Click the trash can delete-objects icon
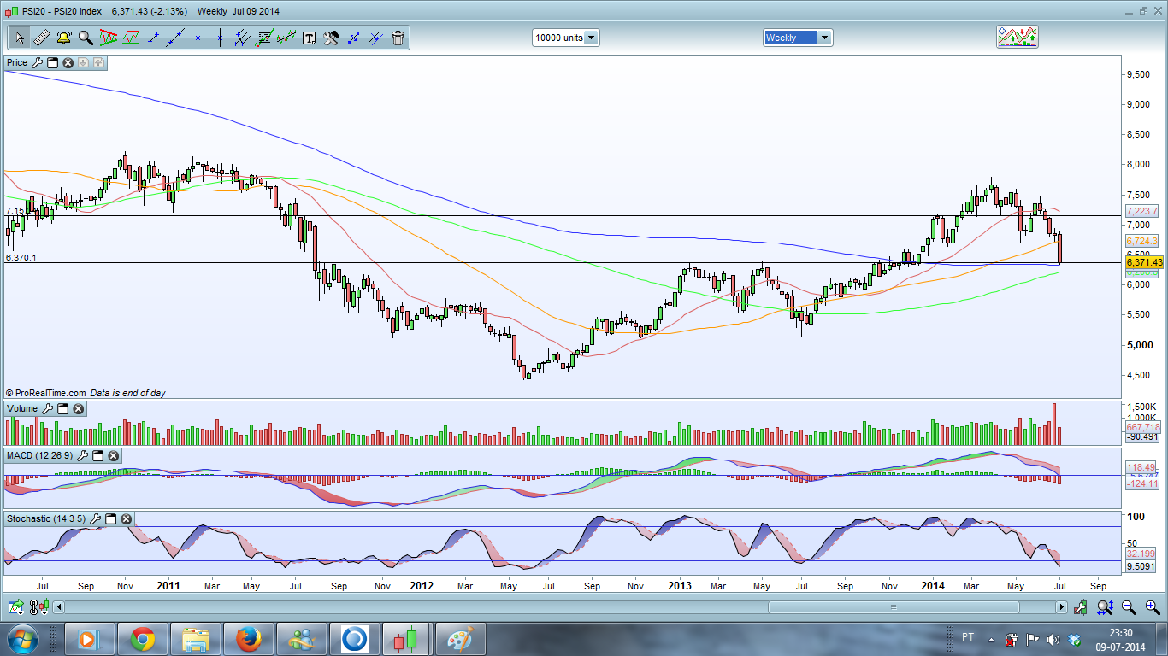Image resolution: width=1168 pixels, height=656 pixels. (x=398, y=38)
